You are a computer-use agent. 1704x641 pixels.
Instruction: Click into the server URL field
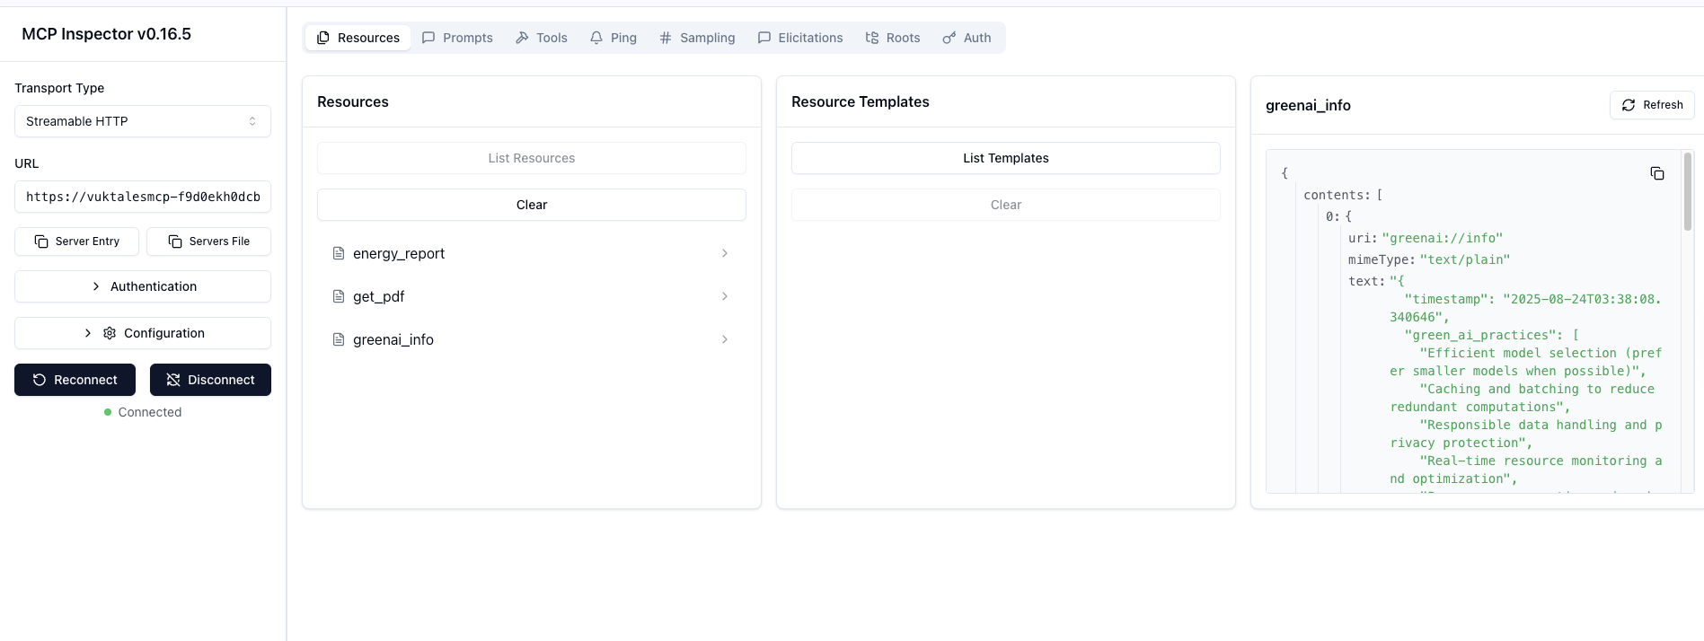pyautogui.click(x=142, y=197)
